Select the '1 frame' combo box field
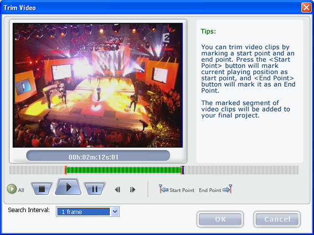 point(83,211)
